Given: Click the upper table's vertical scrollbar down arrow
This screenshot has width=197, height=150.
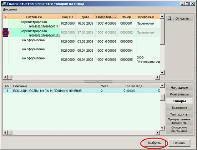Looking at the screenshot, I should [x=162, y=72].
